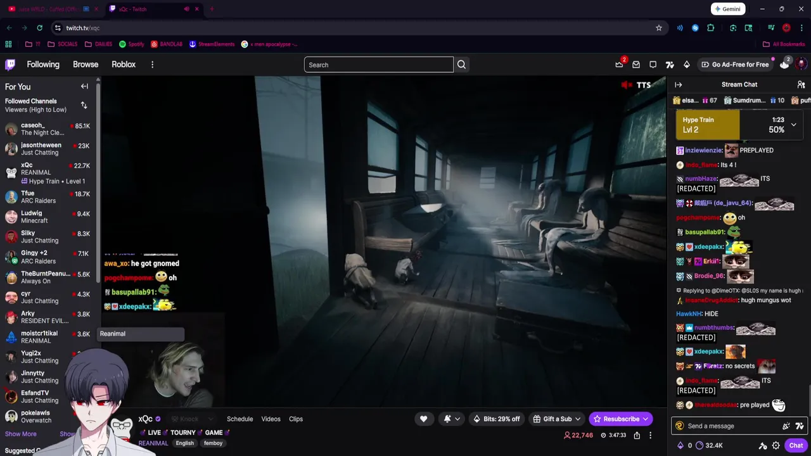Open caseoh_ channel in sidebar
This screenshot has width=811, height=456.
[x=49, y=129]
